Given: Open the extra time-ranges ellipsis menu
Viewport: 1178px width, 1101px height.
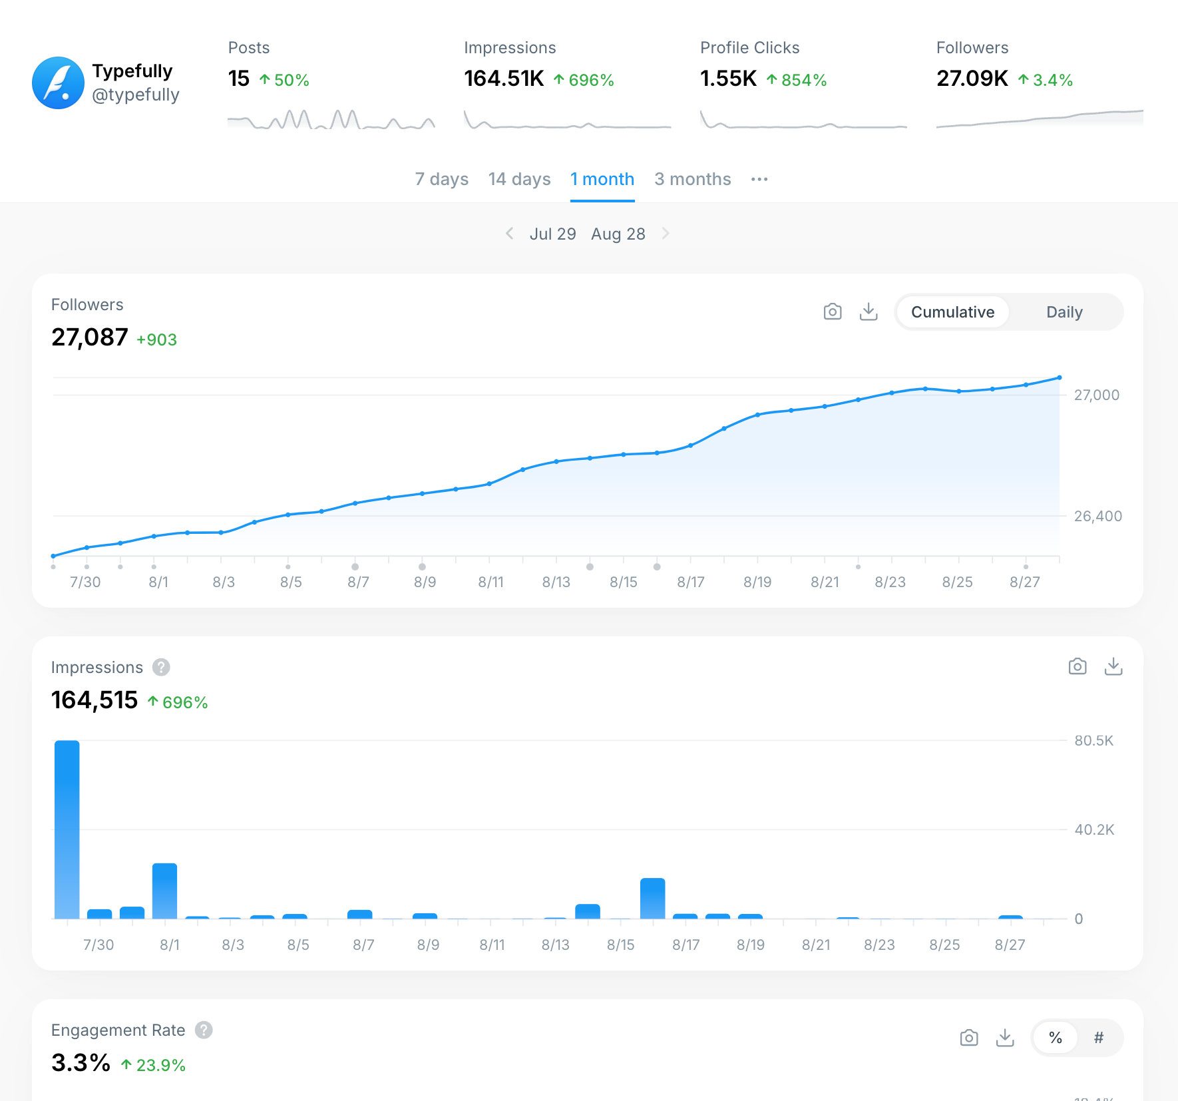Looking at the screenshot, I should (759, 179).
